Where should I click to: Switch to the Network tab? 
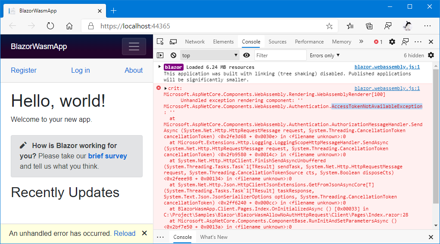point(195,42)
